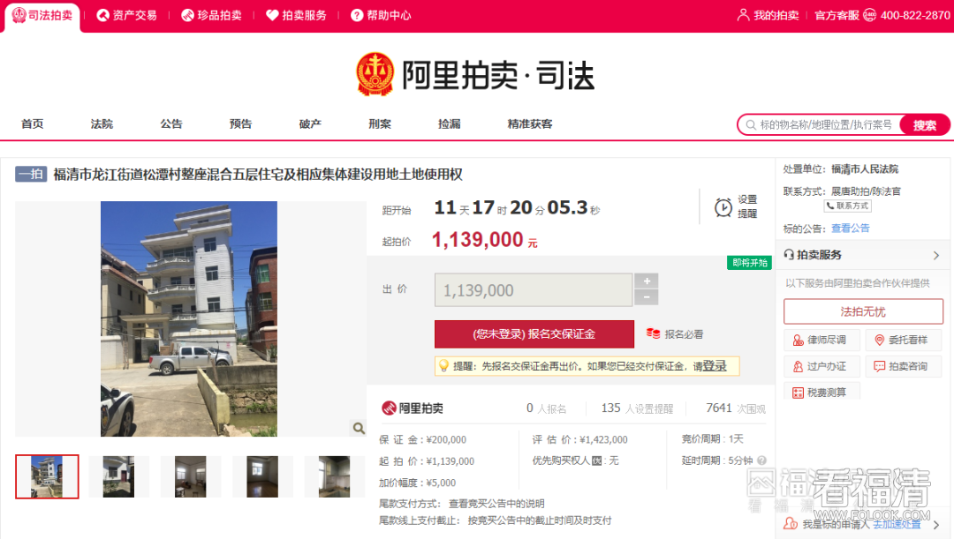The image size is (954, 539).
Task: Increase bid with the plus stepper
Action: [x=646, y=281]
